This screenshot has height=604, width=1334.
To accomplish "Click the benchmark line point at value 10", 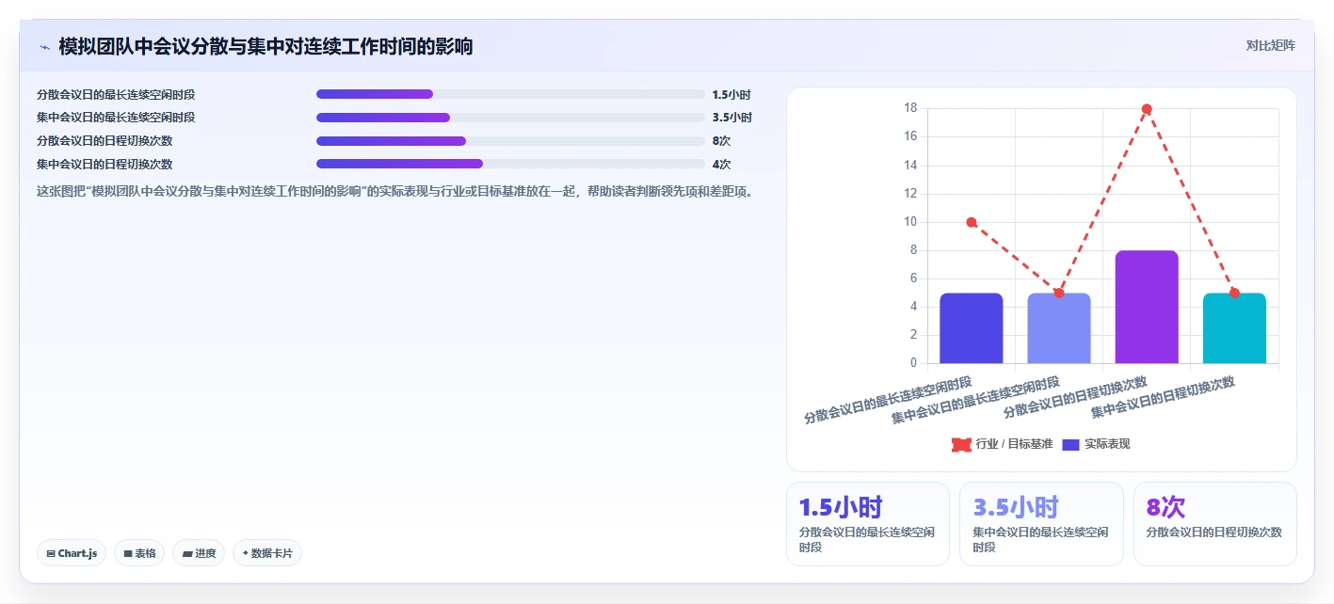I will (972, 222).
